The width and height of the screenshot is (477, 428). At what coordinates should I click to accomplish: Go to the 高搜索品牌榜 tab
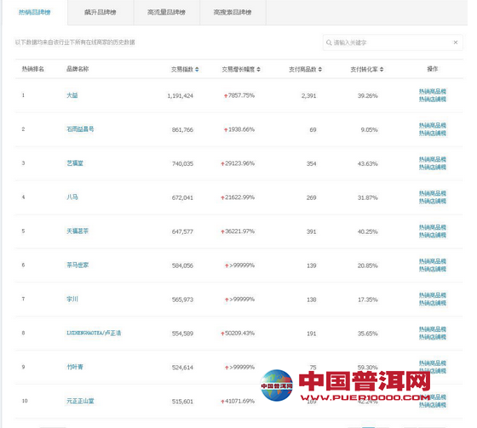click(x=233, y=13)
